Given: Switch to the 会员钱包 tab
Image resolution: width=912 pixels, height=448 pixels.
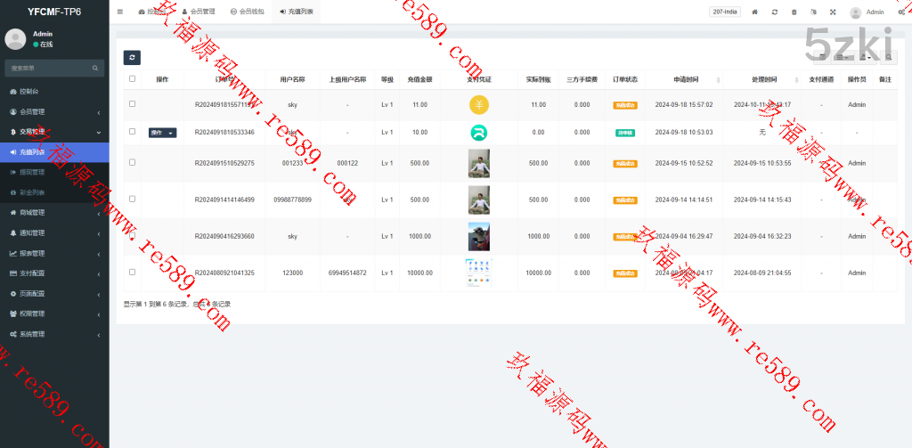Looking at the screenshot, I should pos(246,12).
